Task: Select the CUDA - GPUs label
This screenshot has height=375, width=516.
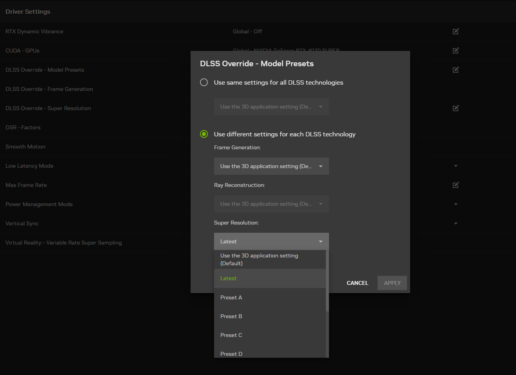Action: (22, 51)
